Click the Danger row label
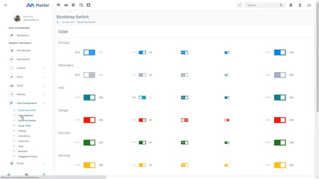The height and width of the screenshot is (179, 319). click(x=63, y=110)
